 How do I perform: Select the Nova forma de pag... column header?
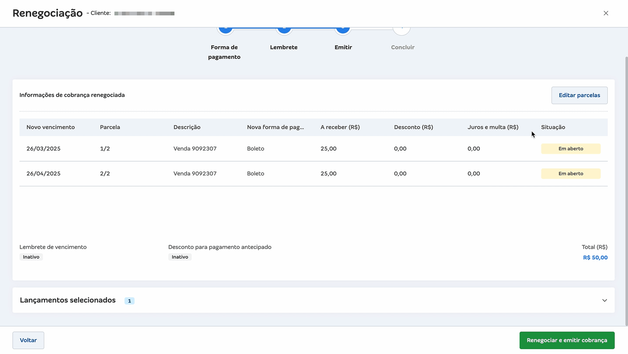pos(275,127)
